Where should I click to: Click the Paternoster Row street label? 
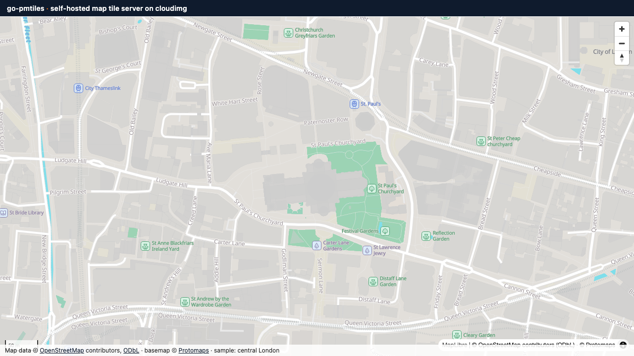pos(326,121)
